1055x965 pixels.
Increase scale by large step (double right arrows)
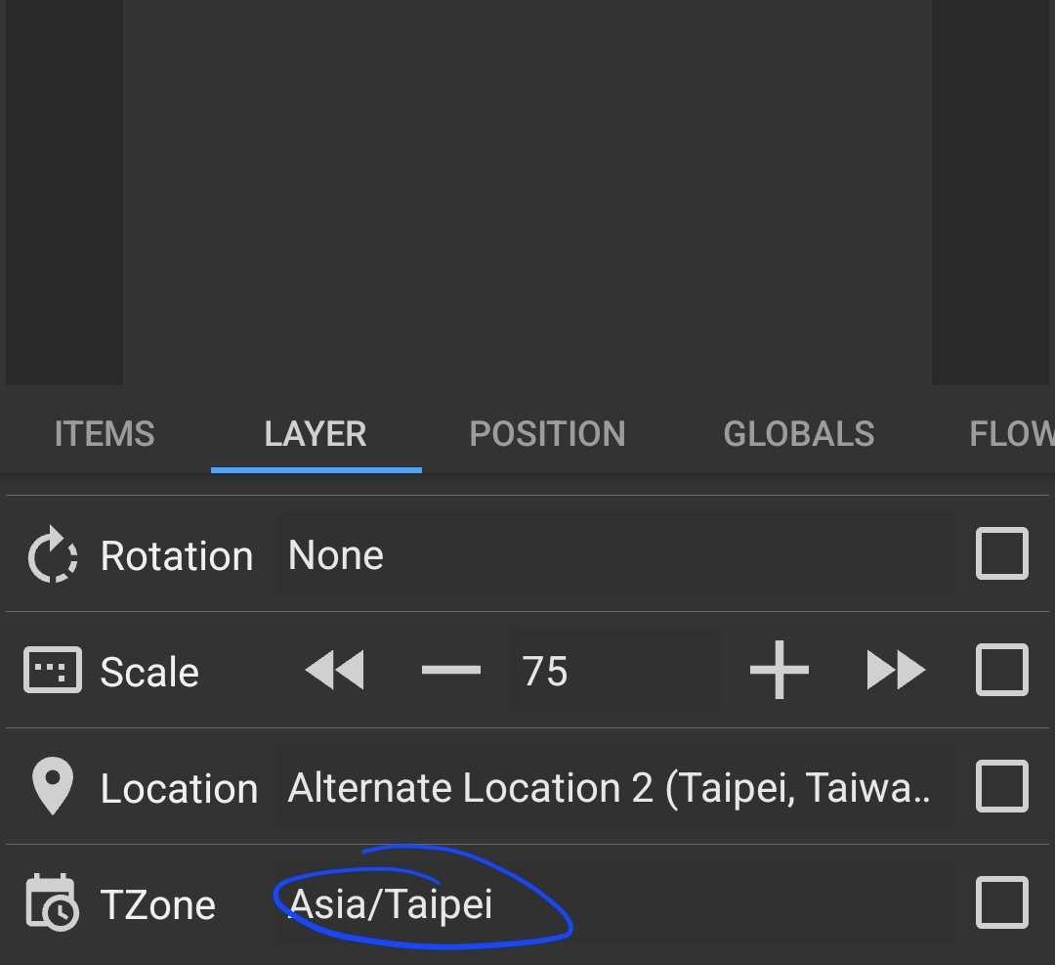coord(895,671)
